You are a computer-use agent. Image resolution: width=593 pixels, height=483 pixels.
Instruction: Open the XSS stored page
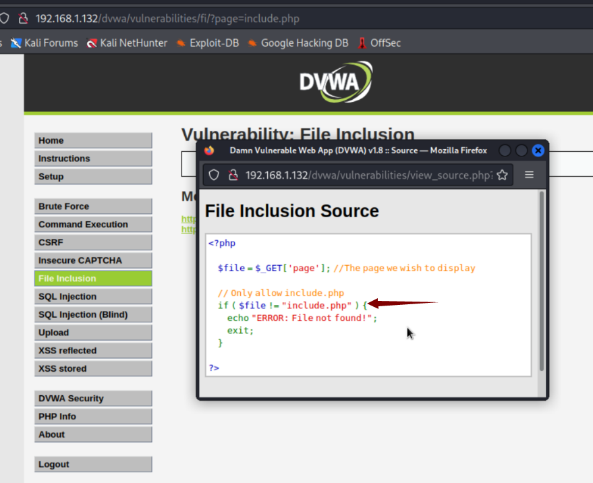[x=93, y=369]
